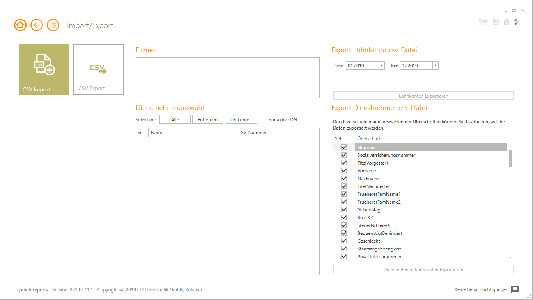This screenshot has width=533, height=300.
Task: Select all employees with Alle
Action: click(x=175, y=119)
